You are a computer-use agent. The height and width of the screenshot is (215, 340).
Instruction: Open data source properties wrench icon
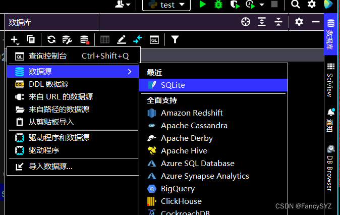67,40
